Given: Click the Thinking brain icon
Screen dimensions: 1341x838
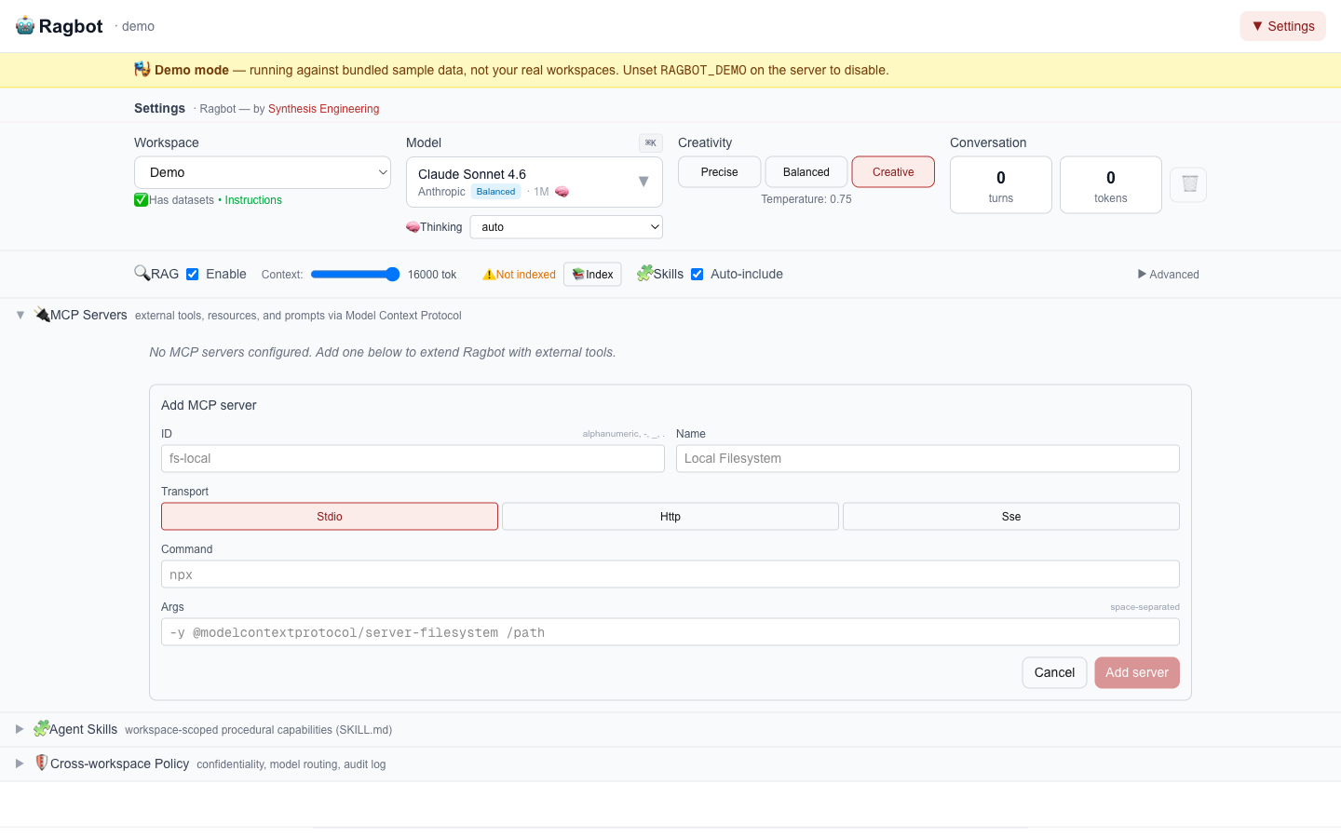Looking at the screenshot, I should (413, 227).
